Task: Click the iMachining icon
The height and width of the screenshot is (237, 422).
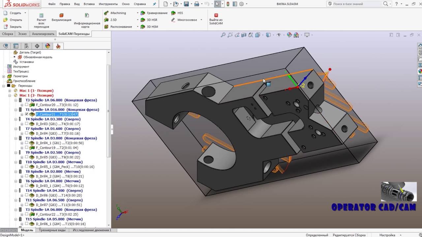Action: [106, 13]
